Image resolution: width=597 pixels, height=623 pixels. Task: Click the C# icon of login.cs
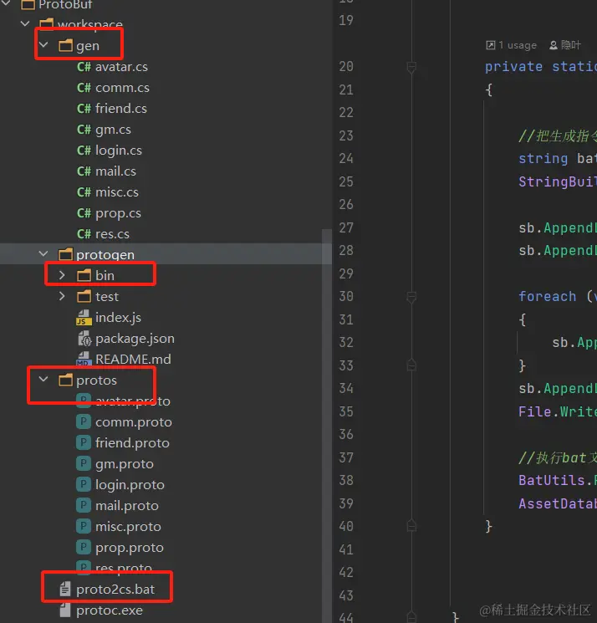point(84,151)
